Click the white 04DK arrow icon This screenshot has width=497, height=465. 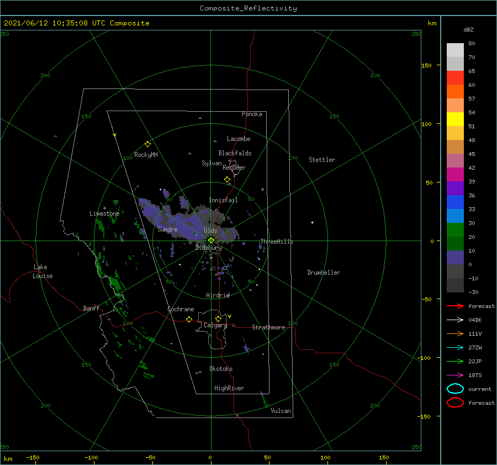pos(455,320)
